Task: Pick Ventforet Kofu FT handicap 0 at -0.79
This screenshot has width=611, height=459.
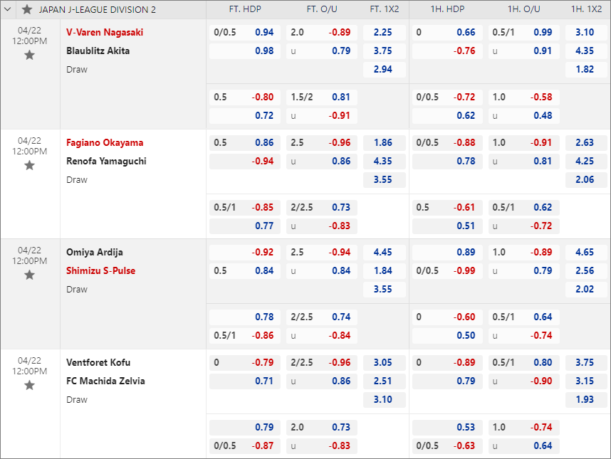Action: (245, 362)
